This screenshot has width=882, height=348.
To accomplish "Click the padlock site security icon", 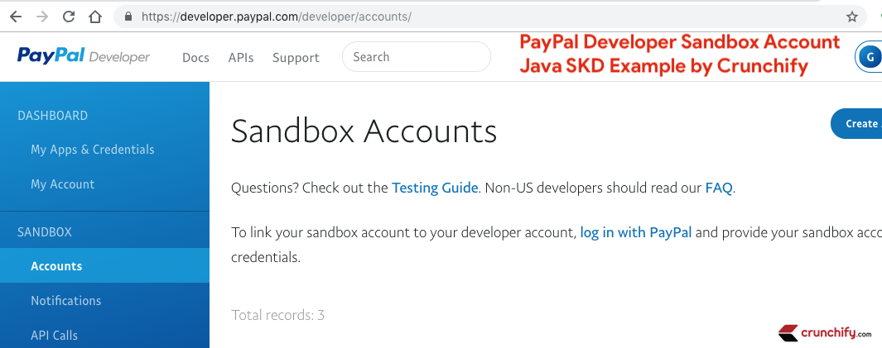I will click(x=127, y=17).
